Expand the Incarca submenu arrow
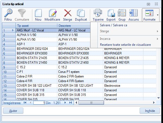Viewport: 163px width, 123px height. click(158, 39)
